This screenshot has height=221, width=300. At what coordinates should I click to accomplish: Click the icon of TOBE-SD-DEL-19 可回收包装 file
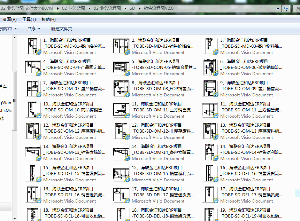[210, 214]
